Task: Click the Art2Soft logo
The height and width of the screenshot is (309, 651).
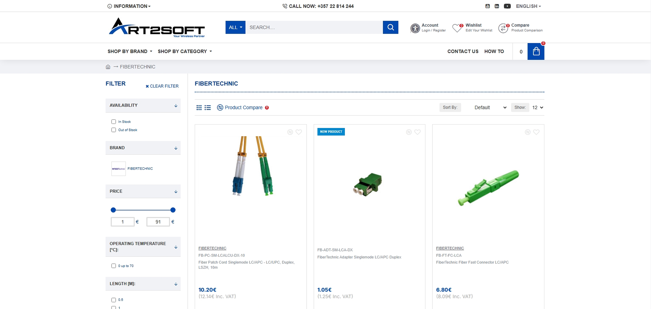Action: pos(157,27)
